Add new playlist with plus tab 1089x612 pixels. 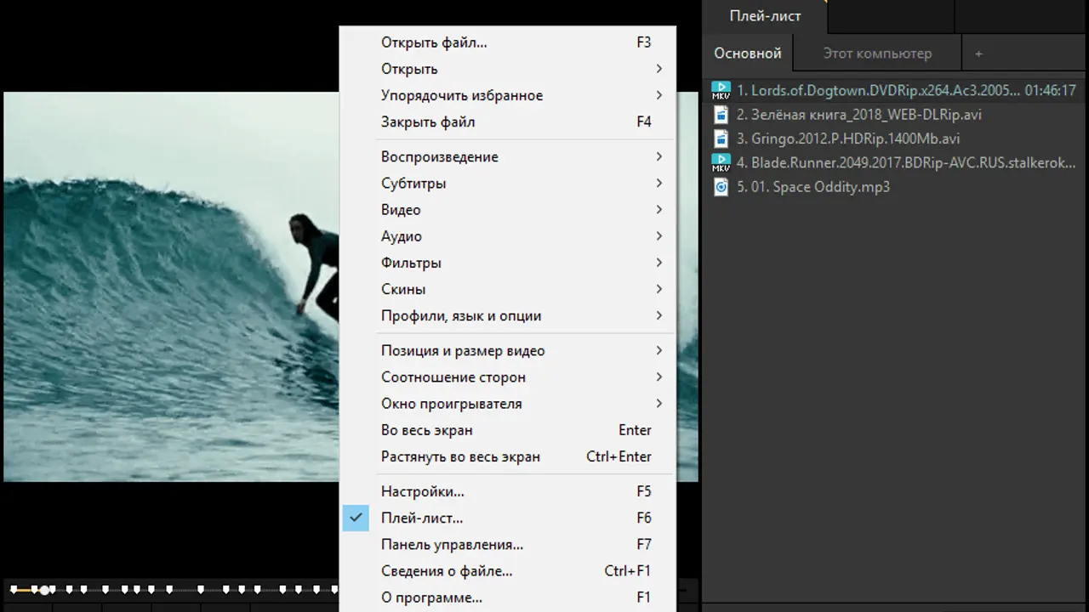pyautogui.click(x=978, y=54)
